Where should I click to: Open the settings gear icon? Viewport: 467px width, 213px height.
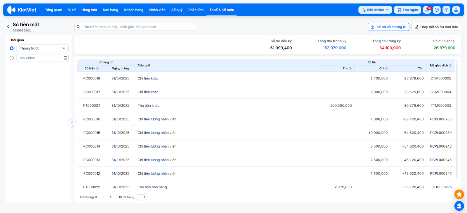tap(446, 10)
